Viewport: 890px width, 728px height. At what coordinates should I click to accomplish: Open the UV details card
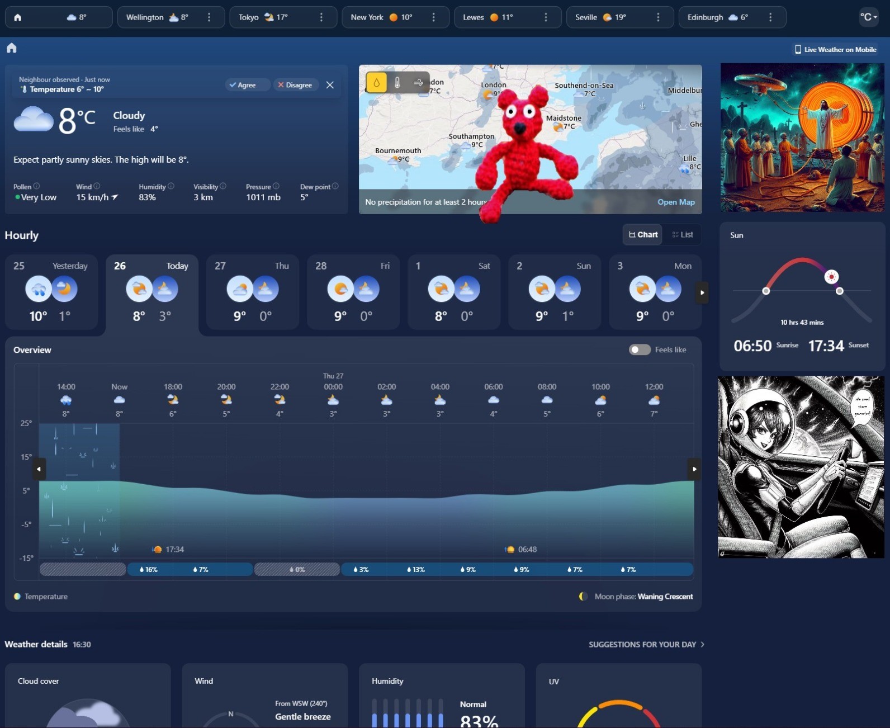click(618, 696)
